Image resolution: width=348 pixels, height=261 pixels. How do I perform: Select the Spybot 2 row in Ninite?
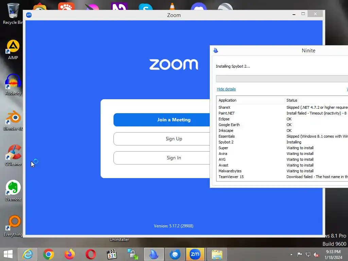[282, 142]
